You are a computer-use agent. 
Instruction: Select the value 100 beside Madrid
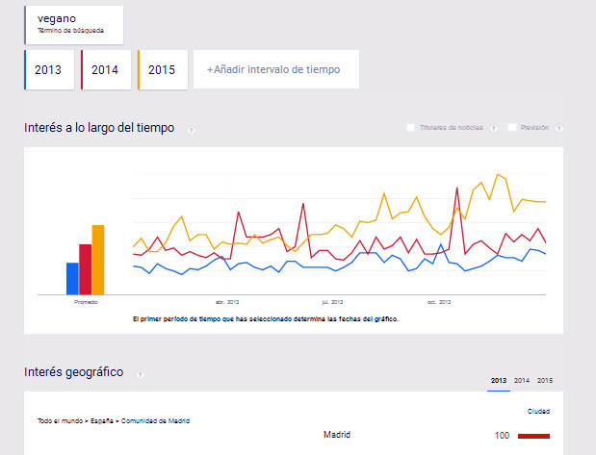click(x=502, y=436)
